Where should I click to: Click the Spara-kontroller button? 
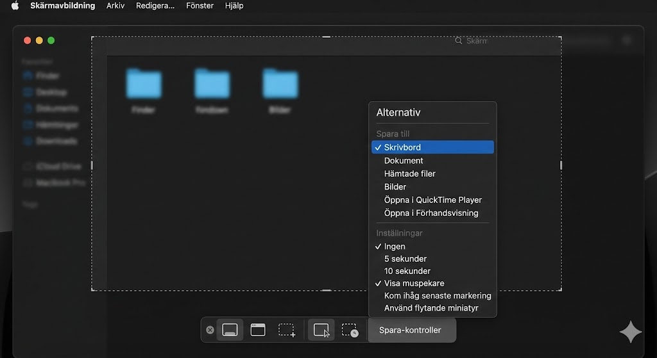click(410, 330)
